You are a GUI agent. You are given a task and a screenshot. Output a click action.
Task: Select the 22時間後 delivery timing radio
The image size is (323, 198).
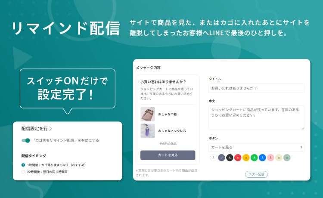pos(23,172)
